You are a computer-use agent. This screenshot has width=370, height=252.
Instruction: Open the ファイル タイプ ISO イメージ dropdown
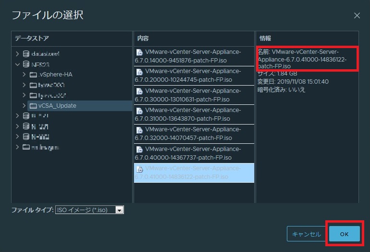(x=90, y=210)
